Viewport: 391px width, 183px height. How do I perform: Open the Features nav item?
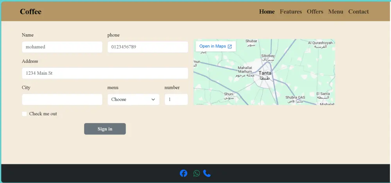tap(291, 12)
